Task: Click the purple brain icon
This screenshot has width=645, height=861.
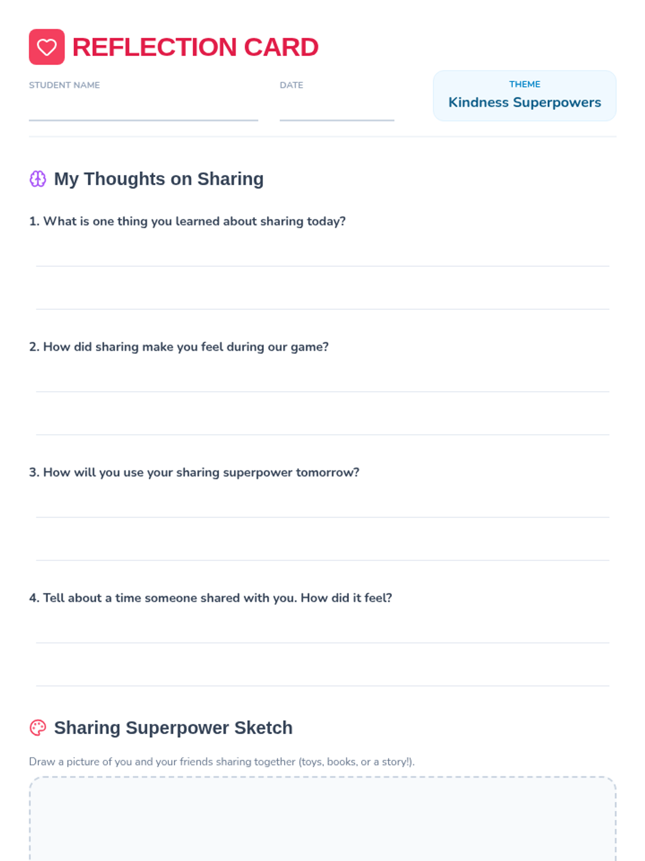Action: point(38,179)
